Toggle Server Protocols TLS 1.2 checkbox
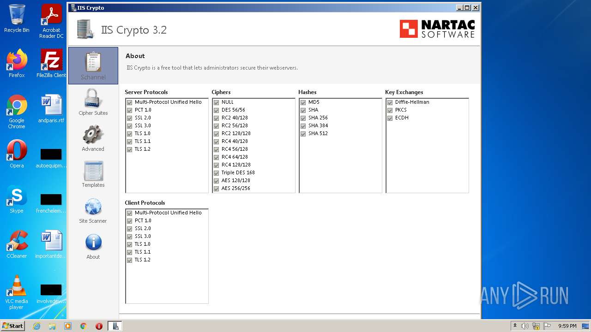 point(130,149)
